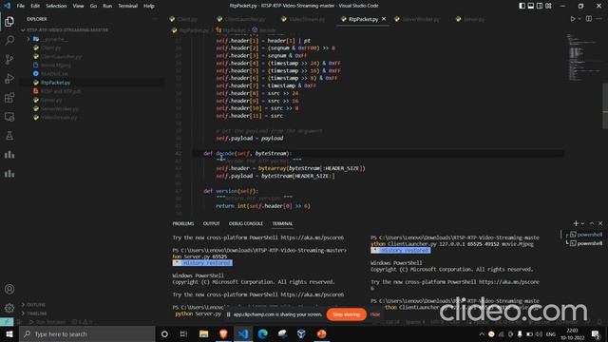Open the Search view in activity bar

(9, 40)
